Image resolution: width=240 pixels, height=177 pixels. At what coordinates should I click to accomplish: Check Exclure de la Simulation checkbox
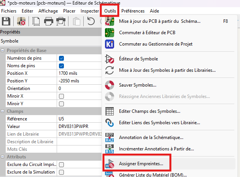pos(61,172)
